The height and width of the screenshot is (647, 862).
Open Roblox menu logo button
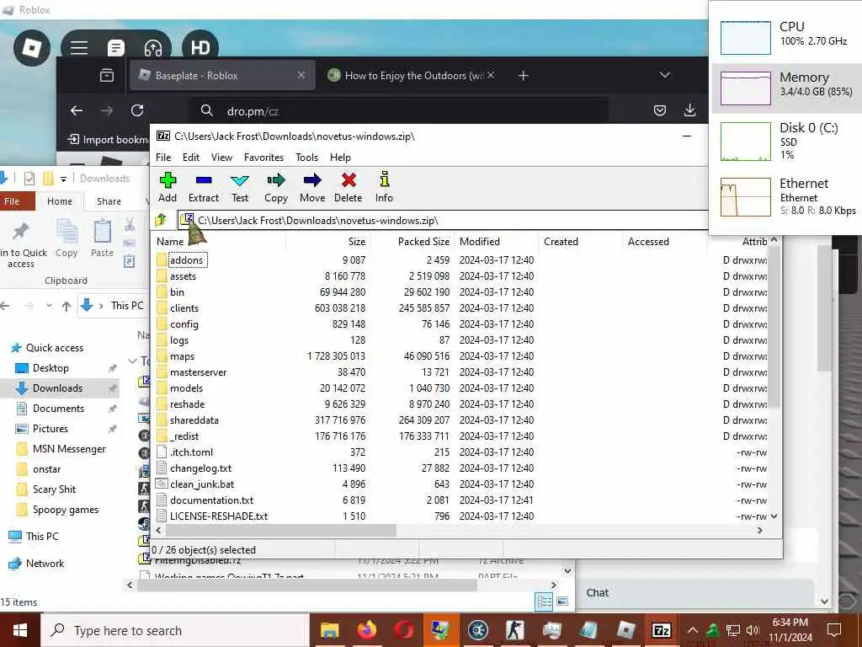click(x=31, y=48)
